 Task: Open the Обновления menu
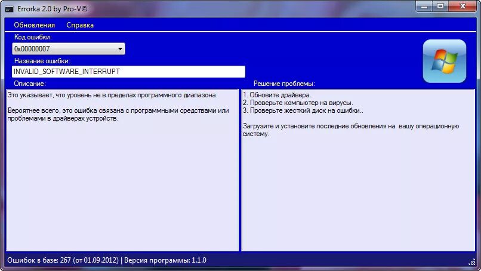click(x=35, y=25)
